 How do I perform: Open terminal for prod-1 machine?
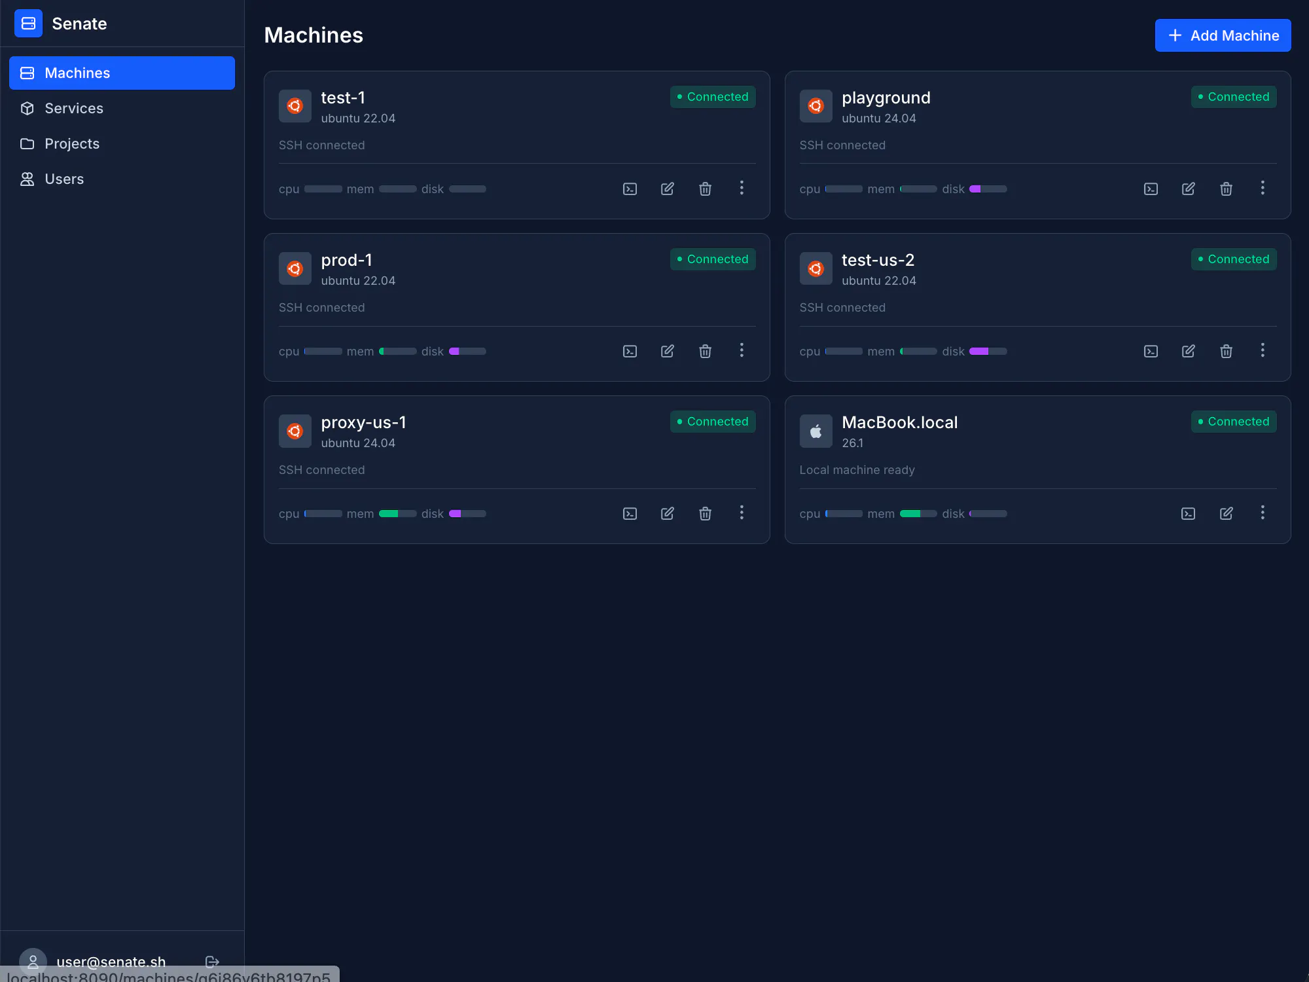pos(630,351)
